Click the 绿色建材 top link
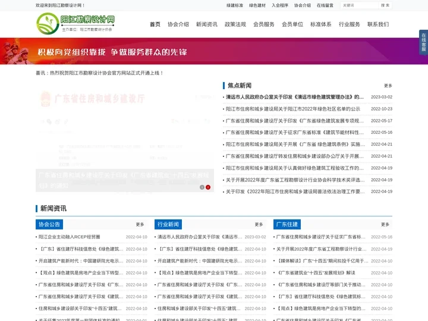Image resolution: width=428 pixels, height=321 pixels. pyautogui.click(x=257, y=5)
